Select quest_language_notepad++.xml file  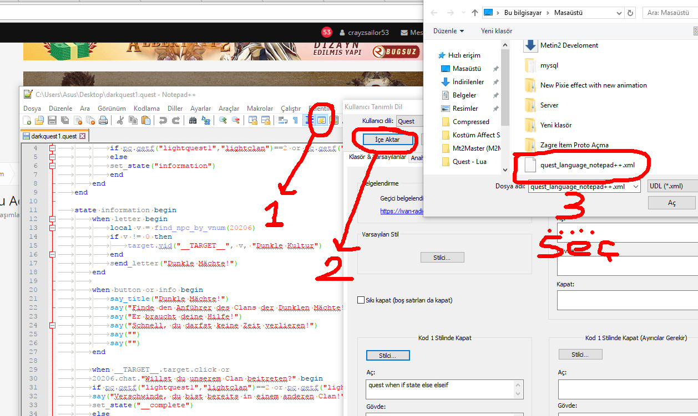point(580,165)
